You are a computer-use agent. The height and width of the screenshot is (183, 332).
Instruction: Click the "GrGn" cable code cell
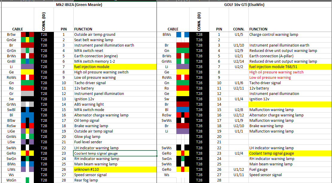pyautogui.click(x=11, y=51)
